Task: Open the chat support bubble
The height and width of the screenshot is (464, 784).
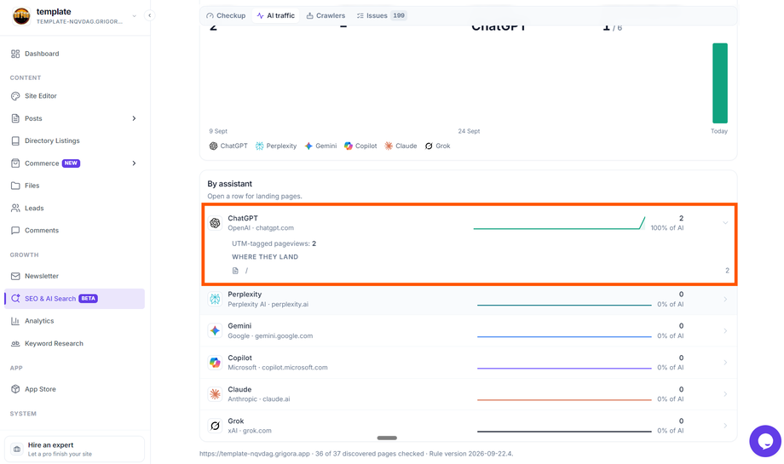Action: [x=765, y=440]
